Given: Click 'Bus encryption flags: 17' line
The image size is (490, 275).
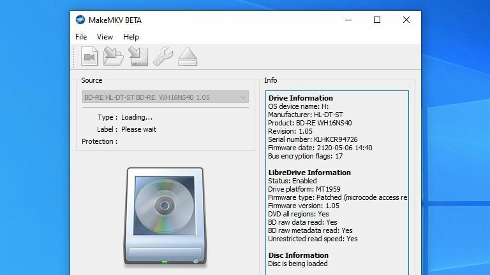Looking at the screenshot, I should point(306,156).
